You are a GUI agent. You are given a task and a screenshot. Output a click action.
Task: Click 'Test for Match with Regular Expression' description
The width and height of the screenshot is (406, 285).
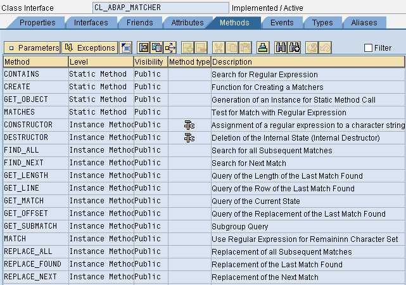[x=279, y=113]
